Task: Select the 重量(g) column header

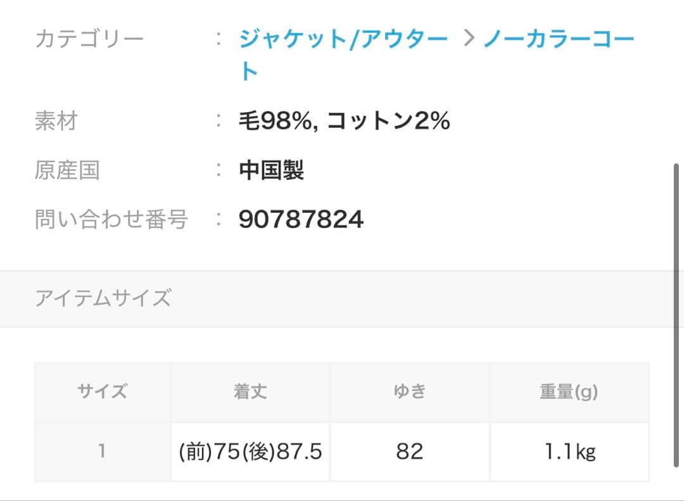Action: pyautogui.click(x=569, y=391)
